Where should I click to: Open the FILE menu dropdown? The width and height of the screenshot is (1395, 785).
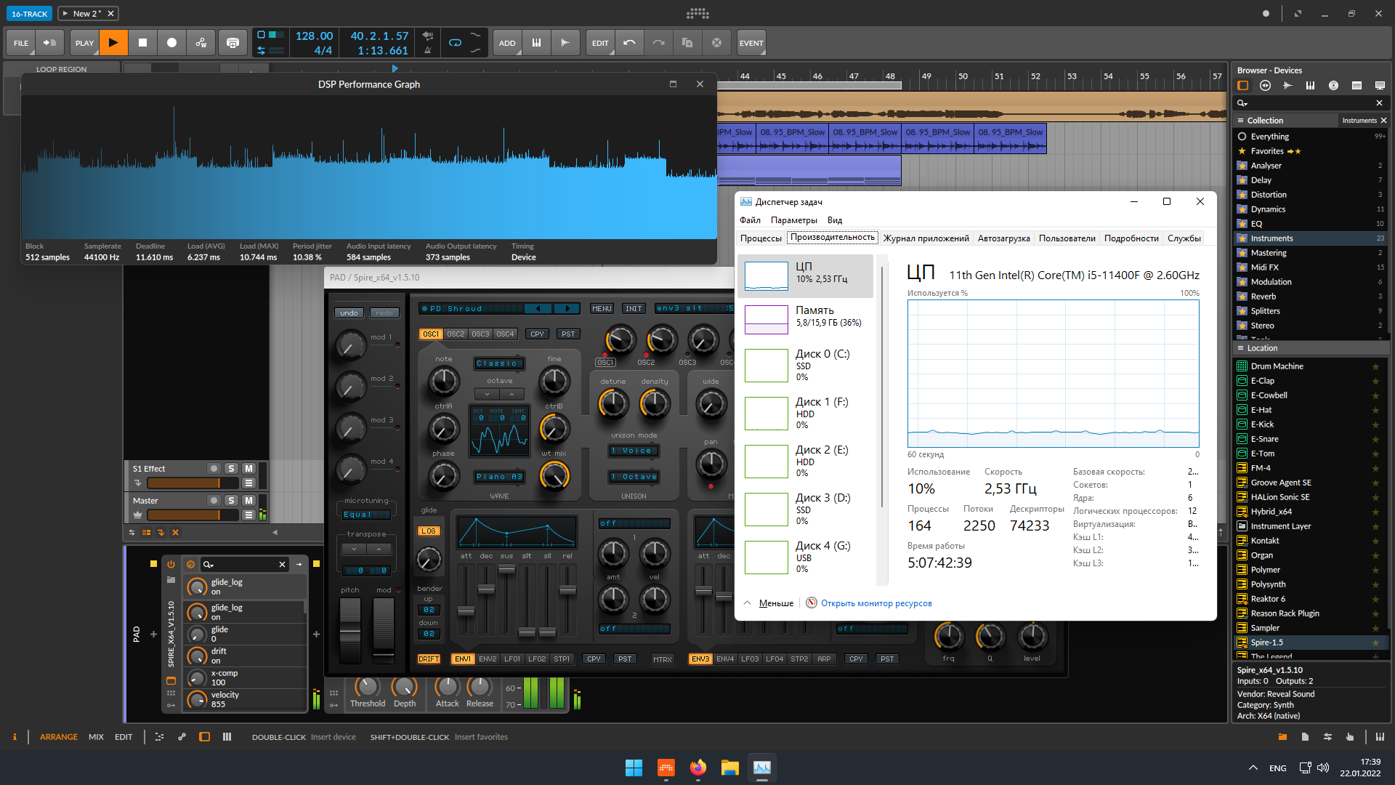(x=21, y=43)
